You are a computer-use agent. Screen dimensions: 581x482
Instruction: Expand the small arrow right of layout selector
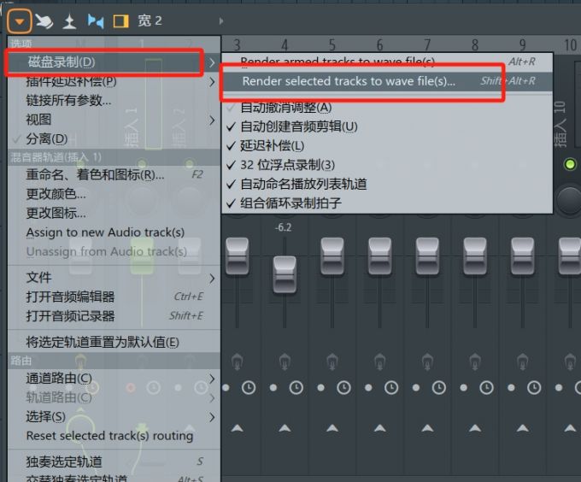click(x=221, y=21)
